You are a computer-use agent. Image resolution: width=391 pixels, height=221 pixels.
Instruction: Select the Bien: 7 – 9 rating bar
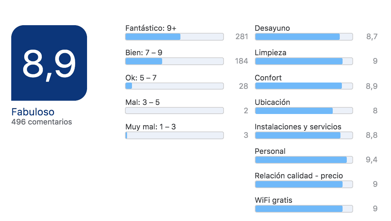pos(174,61)
